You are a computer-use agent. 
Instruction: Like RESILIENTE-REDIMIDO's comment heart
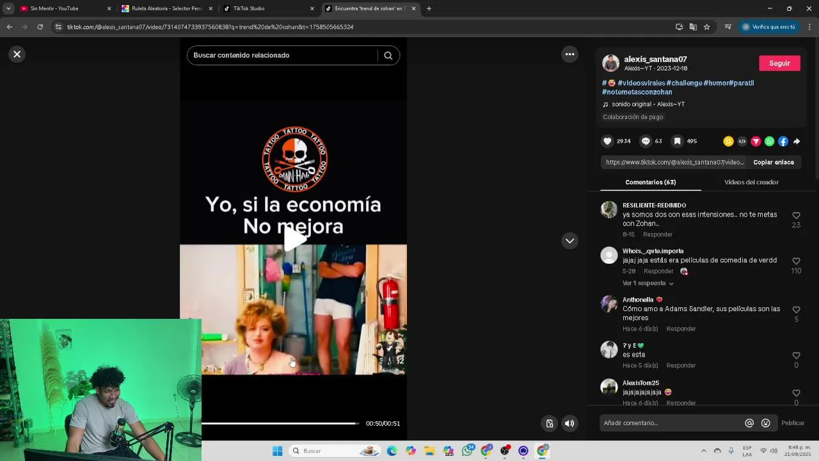(x=796, y=216)
